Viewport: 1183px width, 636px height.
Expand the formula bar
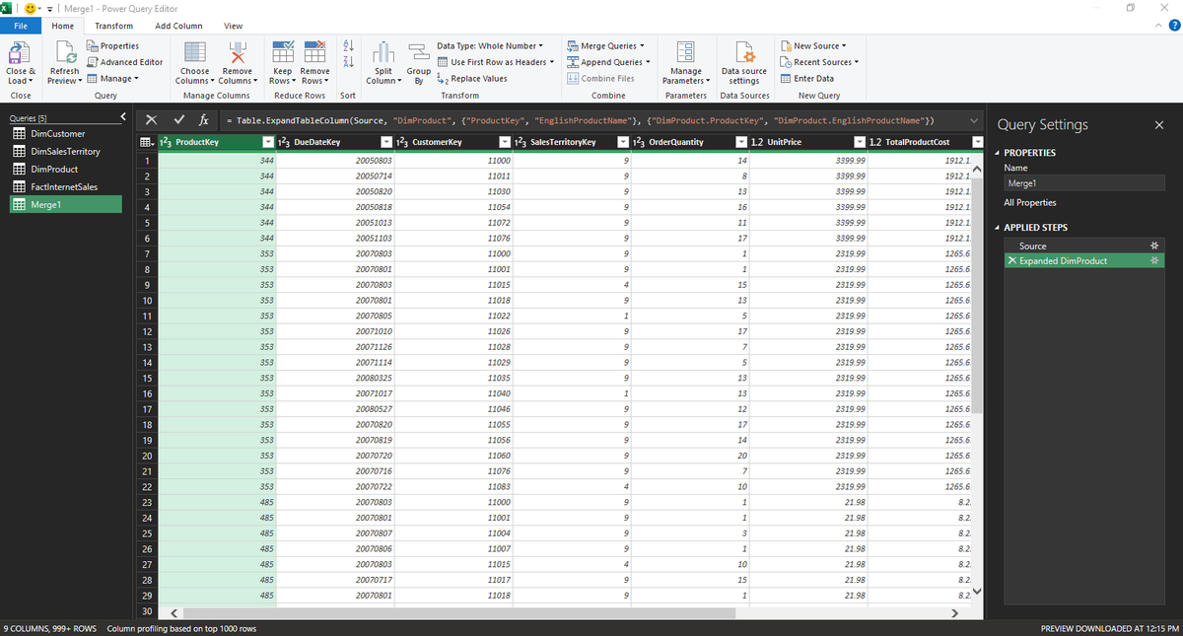pyautogui.click(x=975, y=120)
